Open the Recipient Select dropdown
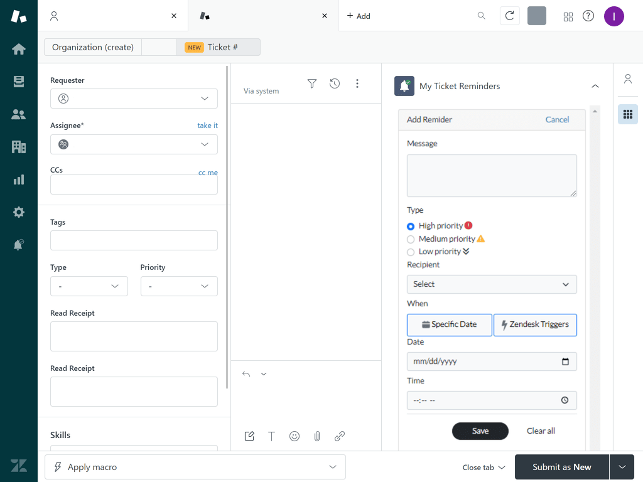Image resolution: width=643 pixels, height=482 pixels. pyautogui.click(x=492, y=284)
